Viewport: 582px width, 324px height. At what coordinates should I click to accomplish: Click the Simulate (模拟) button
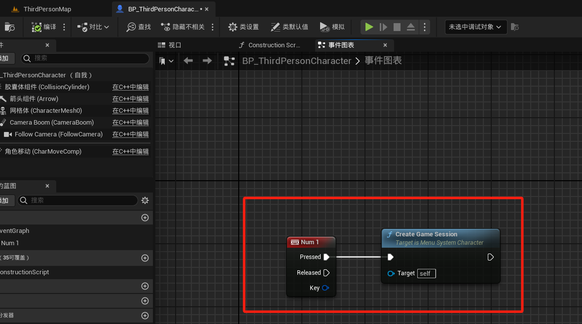[332, 27]
